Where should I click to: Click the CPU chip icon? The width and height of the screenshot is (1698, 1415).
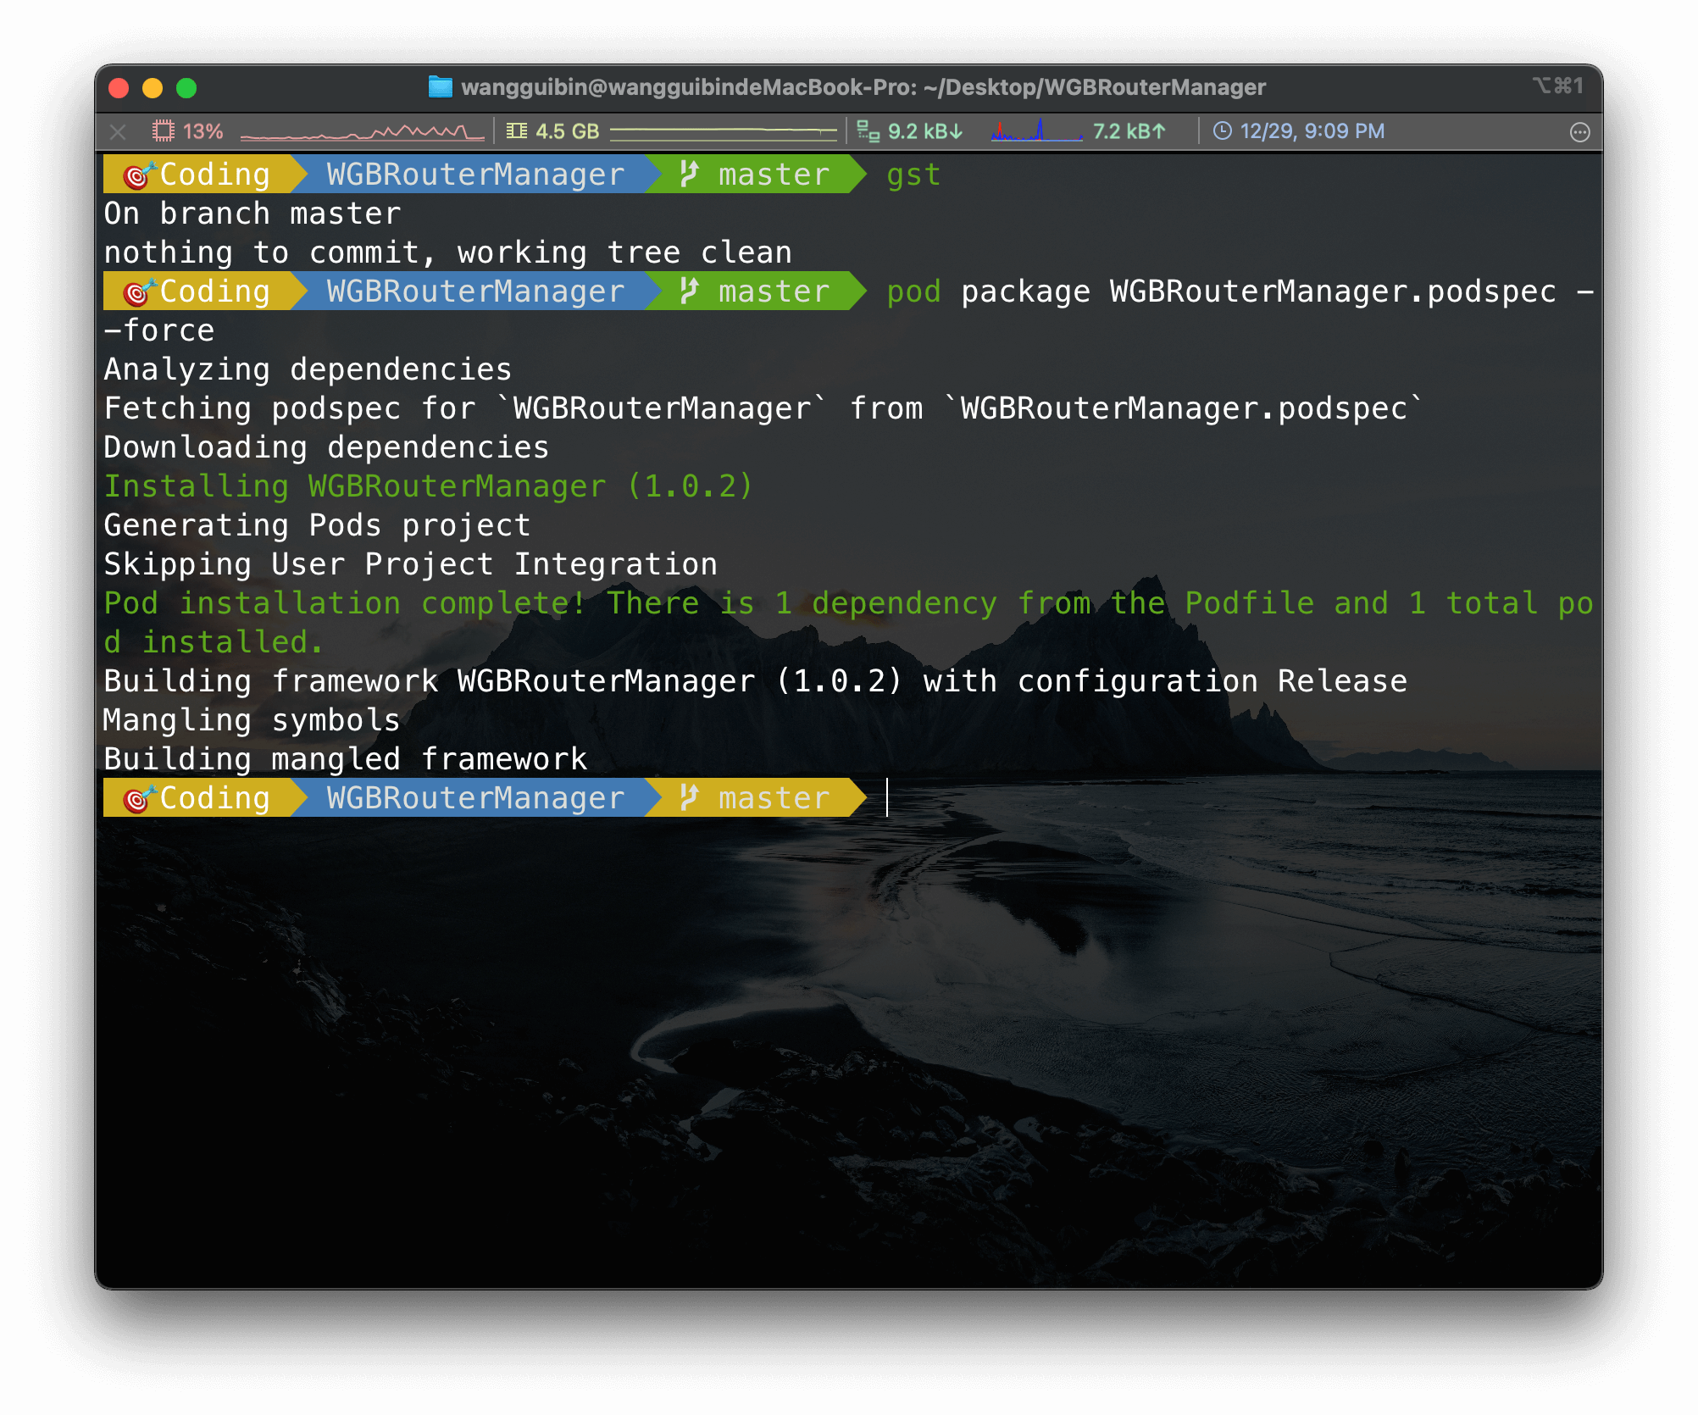pyautogui.click(x=163, y=131)
